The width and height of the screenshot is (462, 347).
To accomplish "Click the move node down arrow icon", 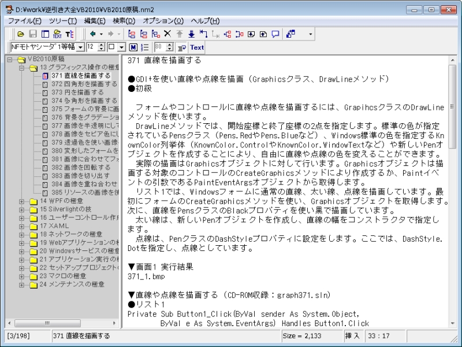I will [191, 34].
